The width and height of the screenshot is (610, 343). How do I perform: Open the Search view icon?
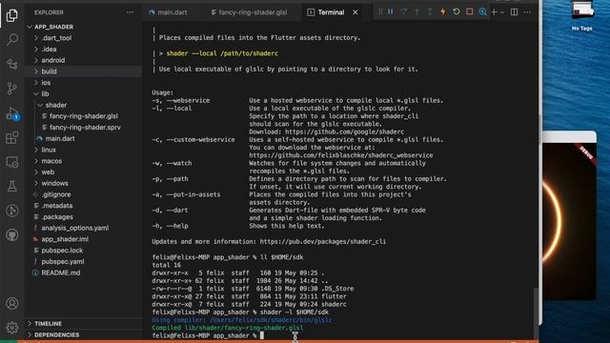[x=12, y=39]
